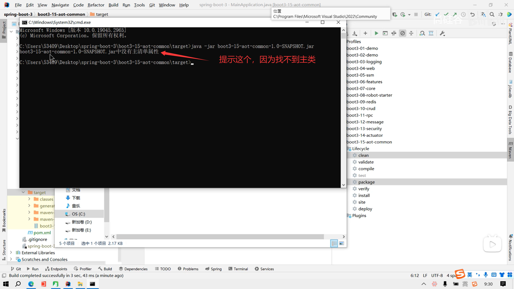The image size is (514, 289).
Task: Open Maven settings wrench icon
Action: coord(442,33)
